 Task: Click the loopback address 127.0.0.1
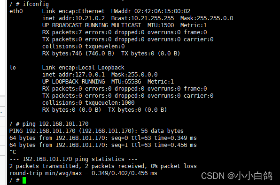pos(90,75)
